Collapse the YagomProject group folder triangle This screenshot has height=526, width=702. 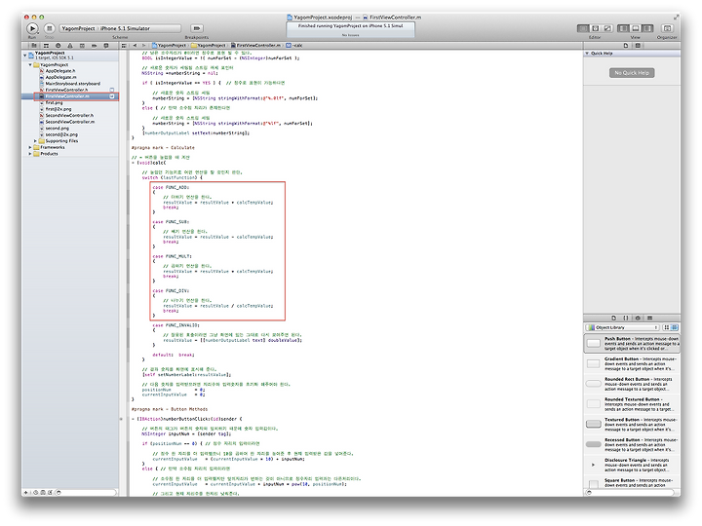[x=30, y=65]
